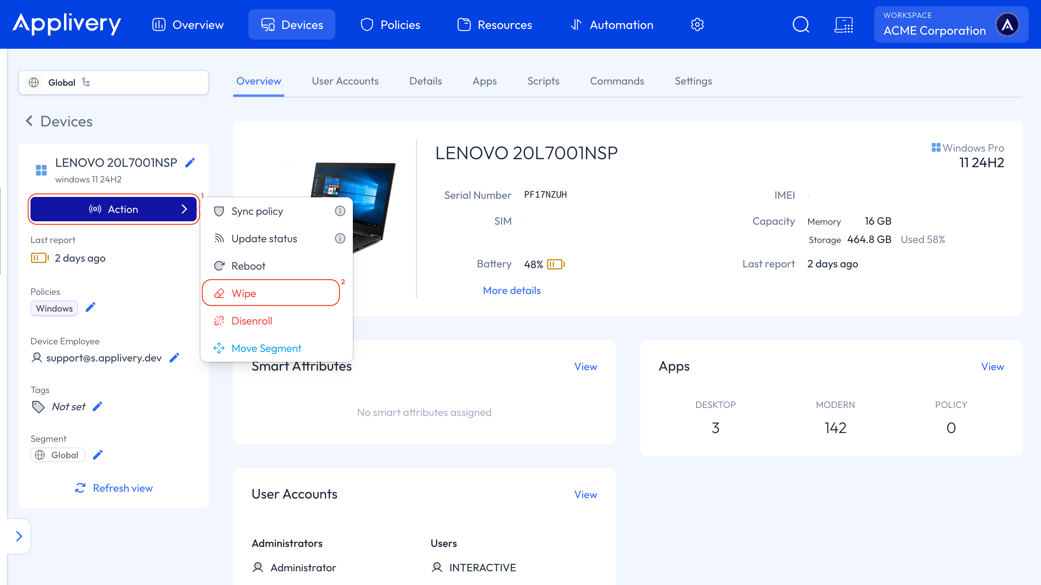Screen dimensions: 1041x585
Task: Click the info icon next to Sync policy
Action: pos(340,211)
